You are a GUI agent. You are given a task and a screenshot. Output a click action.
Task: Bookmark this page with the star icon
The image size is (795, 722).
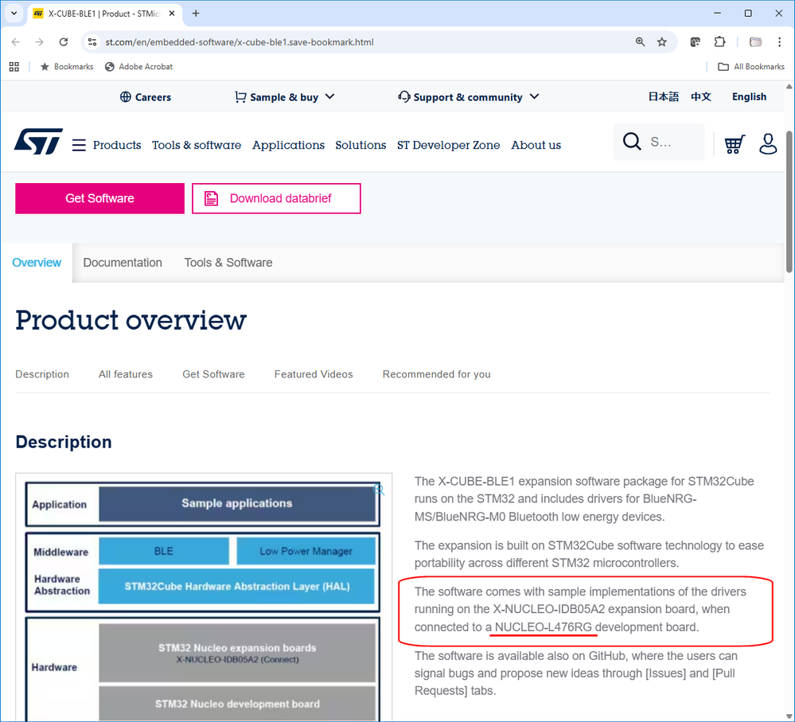click(661, 42)
